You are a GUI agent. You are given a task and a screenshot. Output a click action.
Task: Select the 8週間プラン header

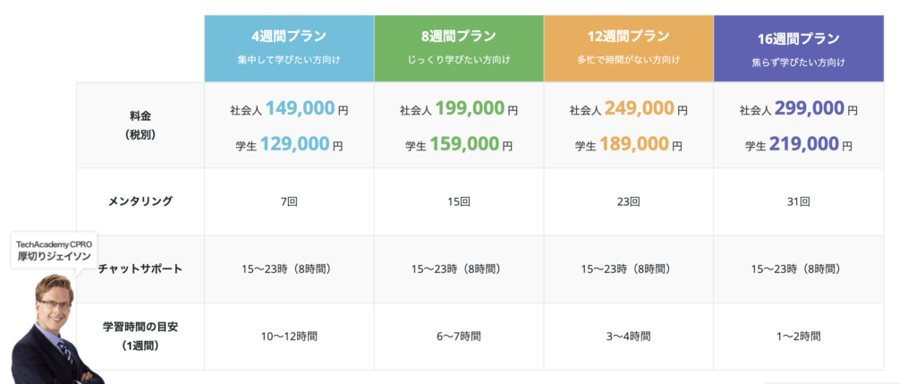point(458,38)
